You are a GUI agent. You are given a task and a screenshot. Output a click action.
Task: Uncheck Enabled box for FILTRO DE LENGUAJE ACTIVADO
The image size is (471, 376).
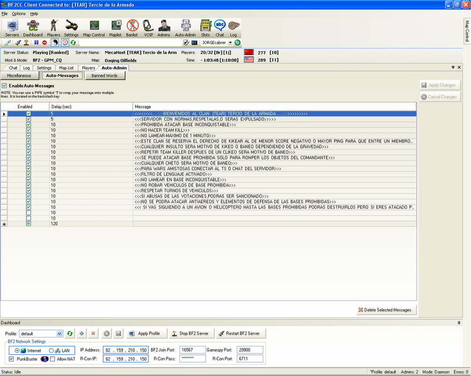tap(29, 174)
